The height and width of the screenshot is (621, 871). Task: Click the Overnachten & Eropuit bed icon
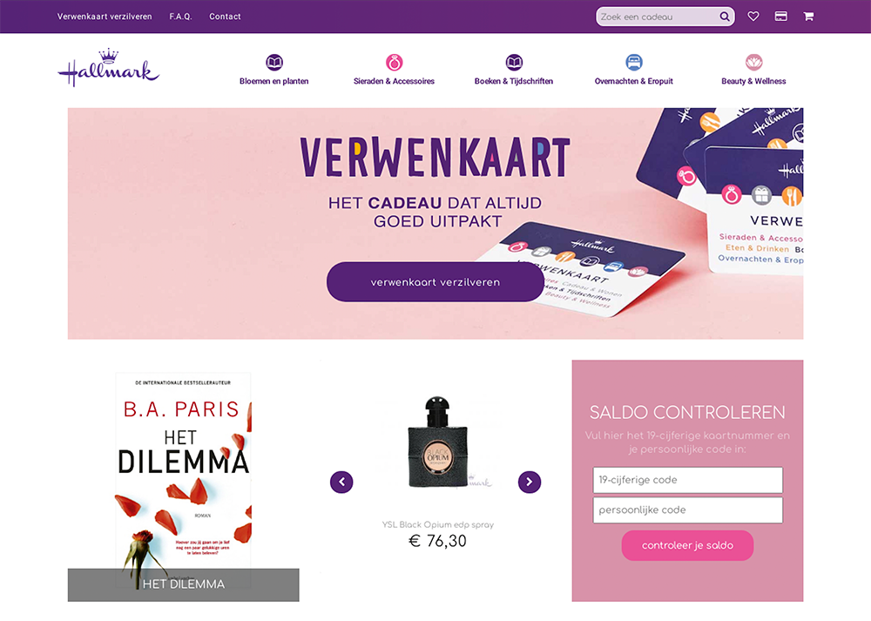pyautogui.click(x=634, y=62)
